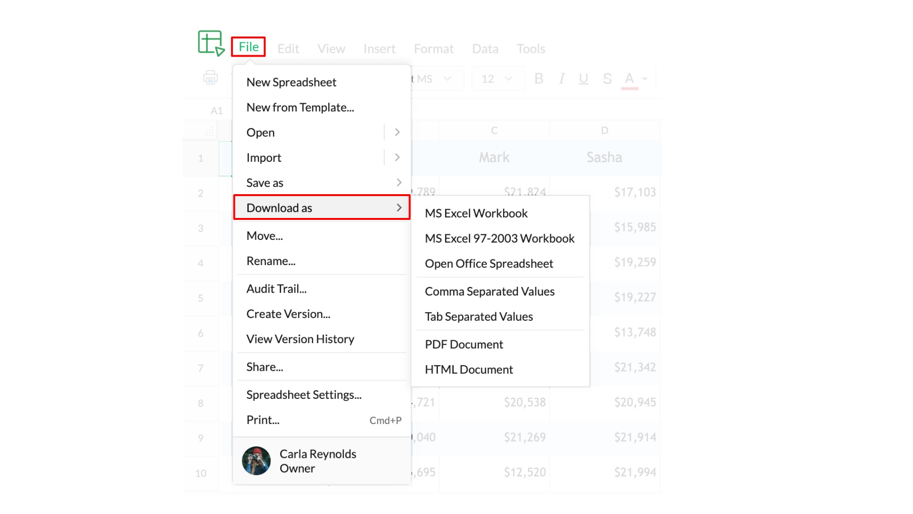The width and height of the screenshot is (913, 514).
Task: Click the Zoho Sheet logo icon
Action: pos(211,43)
